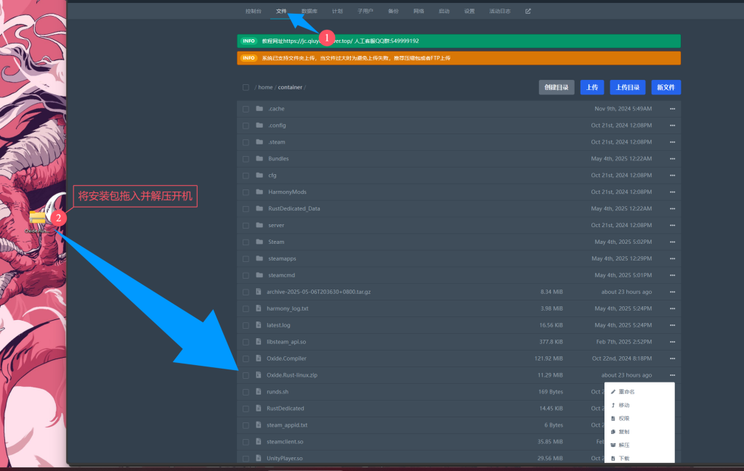
Task: Click the HarmonyMods folder icon
Action: (259, 192)
